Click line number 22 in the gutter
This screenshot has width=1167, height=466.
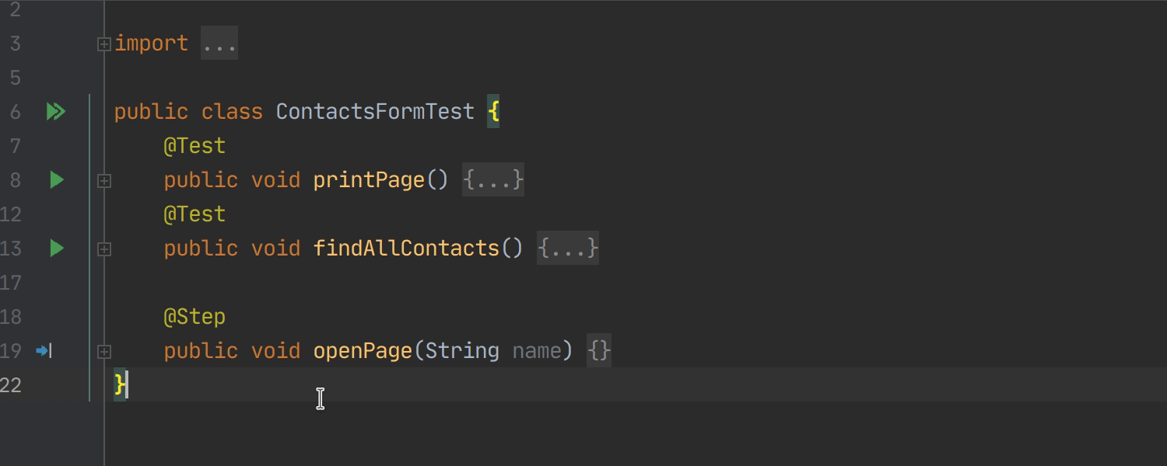11,385
